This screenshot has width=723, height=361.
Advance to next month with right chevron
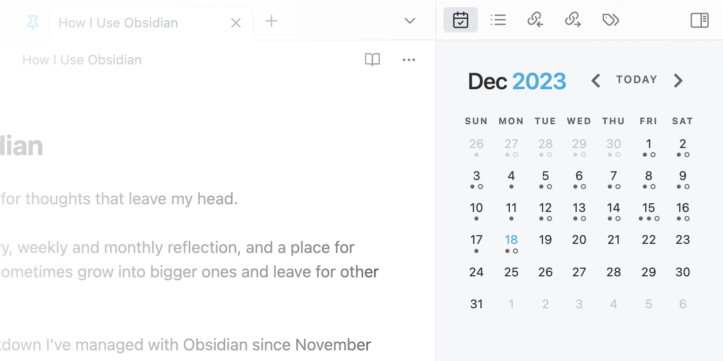678,80
